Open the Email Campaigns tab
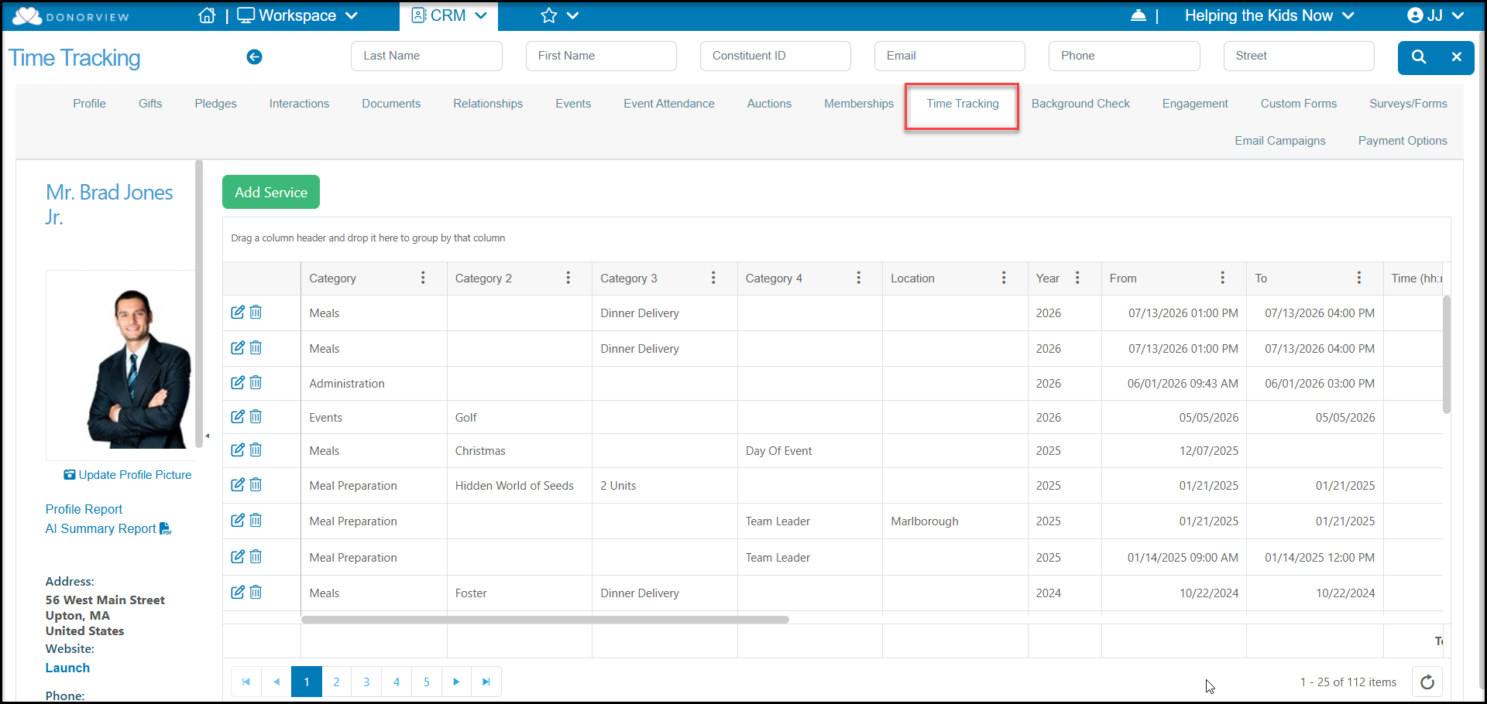The height and width of the screenshot is (704, 1487). (1280, 141)
